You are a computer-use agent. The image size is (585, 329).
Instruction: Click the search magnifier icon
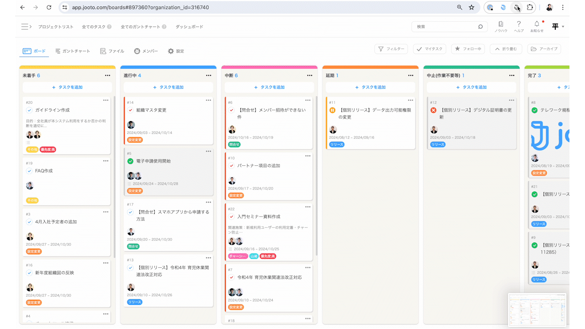click(480, 27)
